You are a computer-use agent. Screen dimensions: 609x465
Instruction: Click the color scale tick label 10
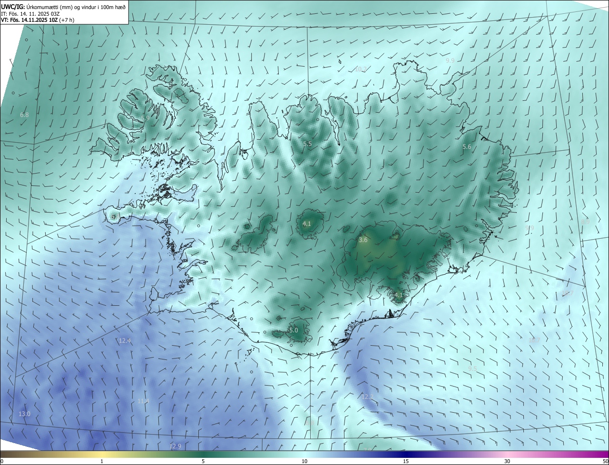[x=304, y=461]
